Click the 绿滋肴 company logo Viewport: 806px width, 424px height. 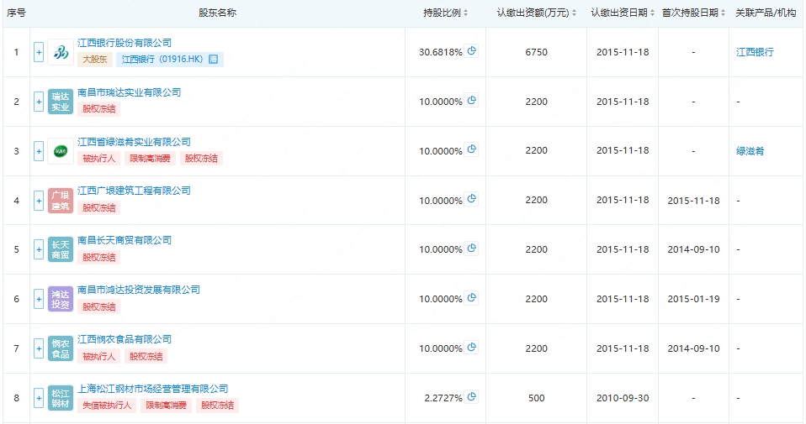tap(61, 151)
